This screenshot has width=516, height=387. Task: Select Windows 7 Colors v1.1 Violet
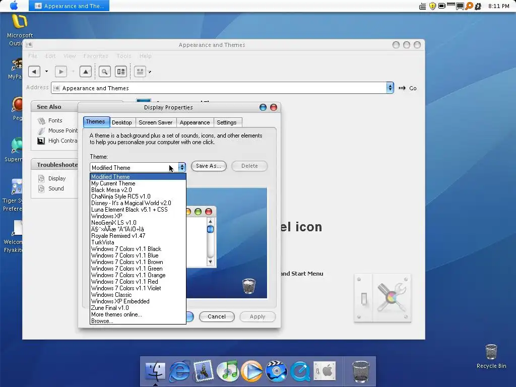[x=138, y=288]
